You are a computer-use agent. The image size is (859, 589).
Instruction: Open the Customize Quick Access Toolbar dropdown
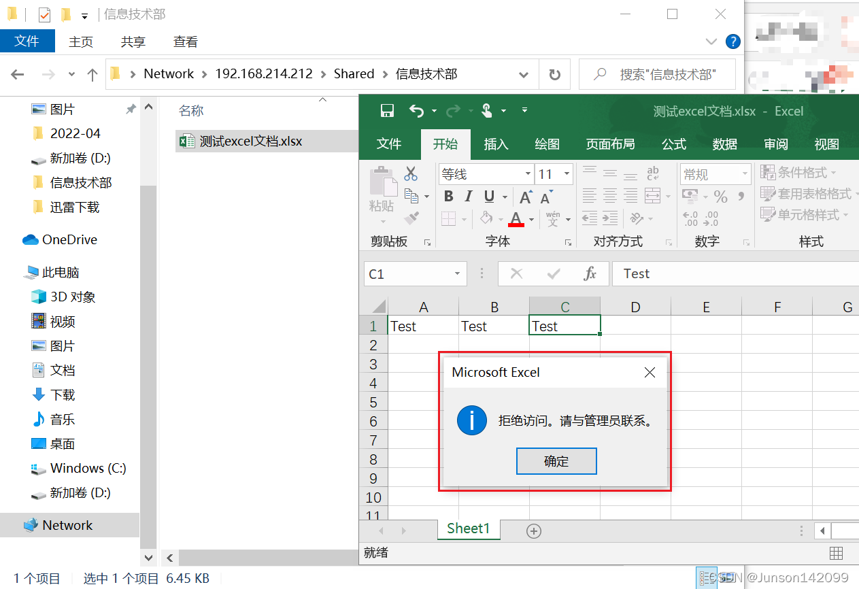[524, 110]
